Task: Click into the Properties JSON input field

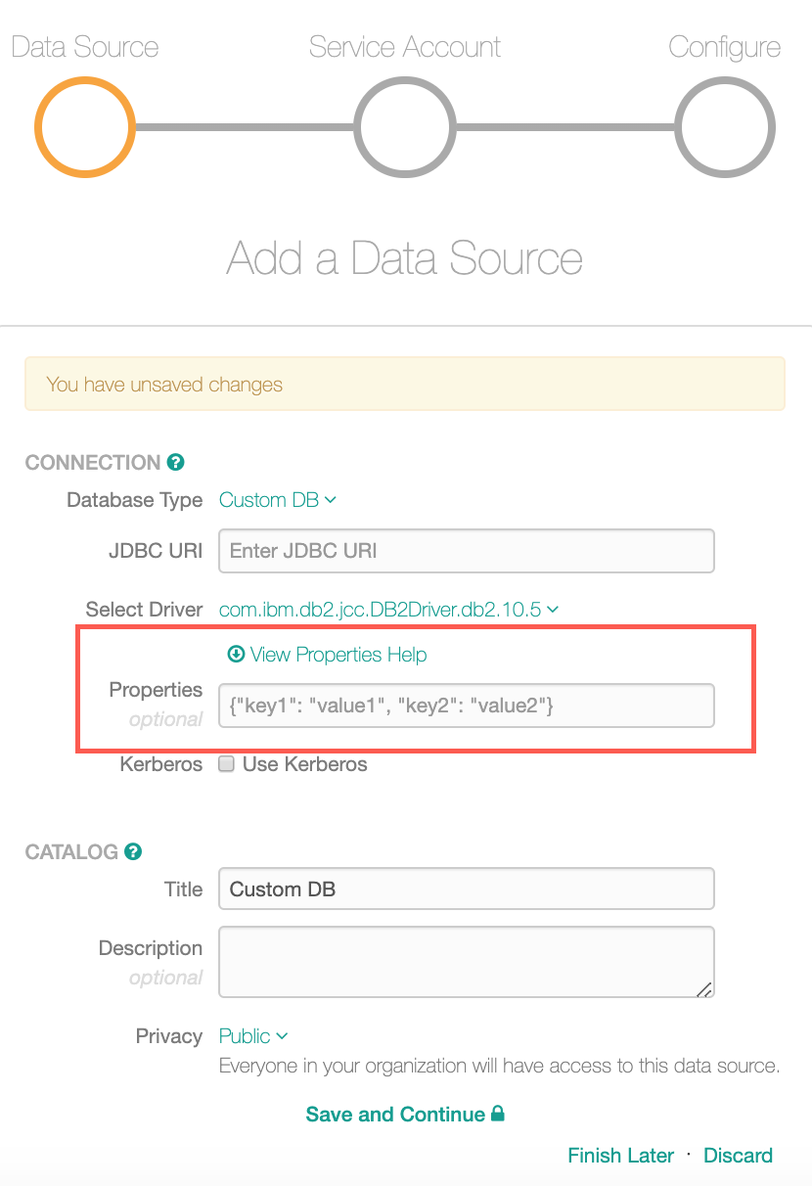Action: pos(467,706)
